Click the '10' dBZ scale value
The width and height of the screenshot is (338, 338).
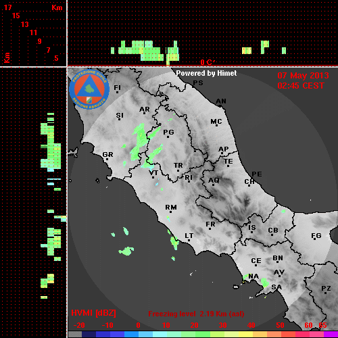tap(166, 325)
